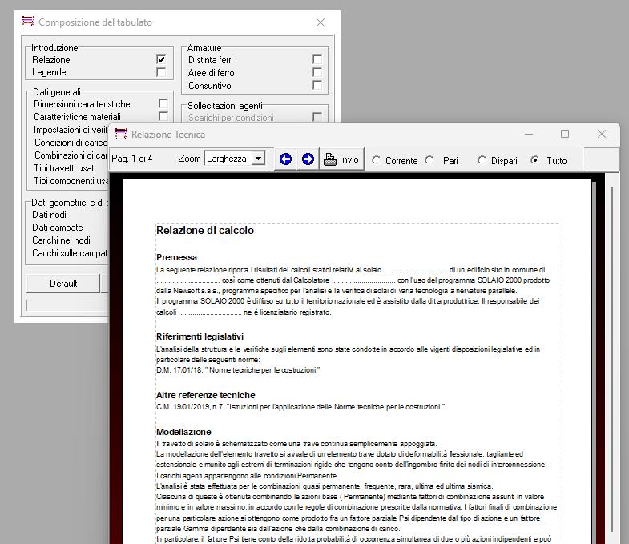
Task: Maximize the Relazione Tecnica window
Action: pos(565,134)
